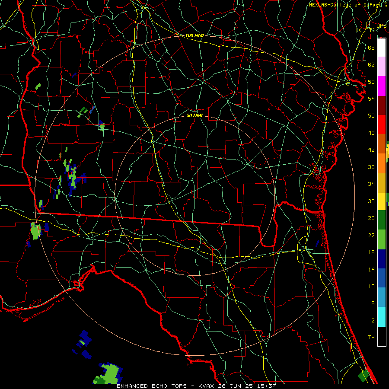This screenshot has width=389, height=389.
Task: Pick the bright red legend swatch
Action: [x=382, y=124]
